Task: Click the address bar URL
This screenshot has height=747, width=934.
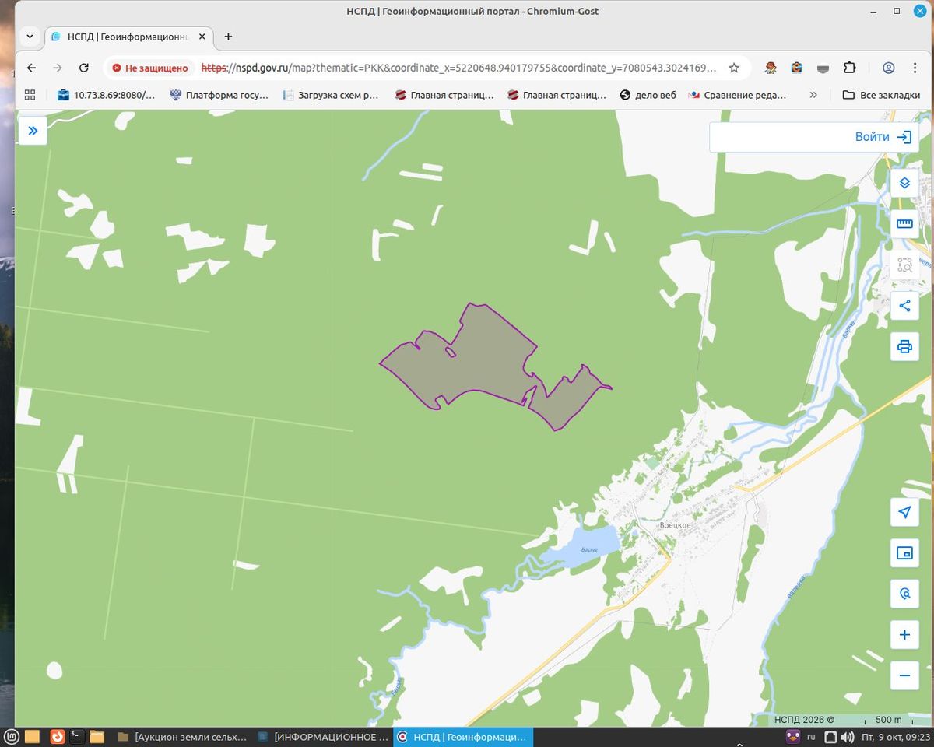Action: [459, 68]
